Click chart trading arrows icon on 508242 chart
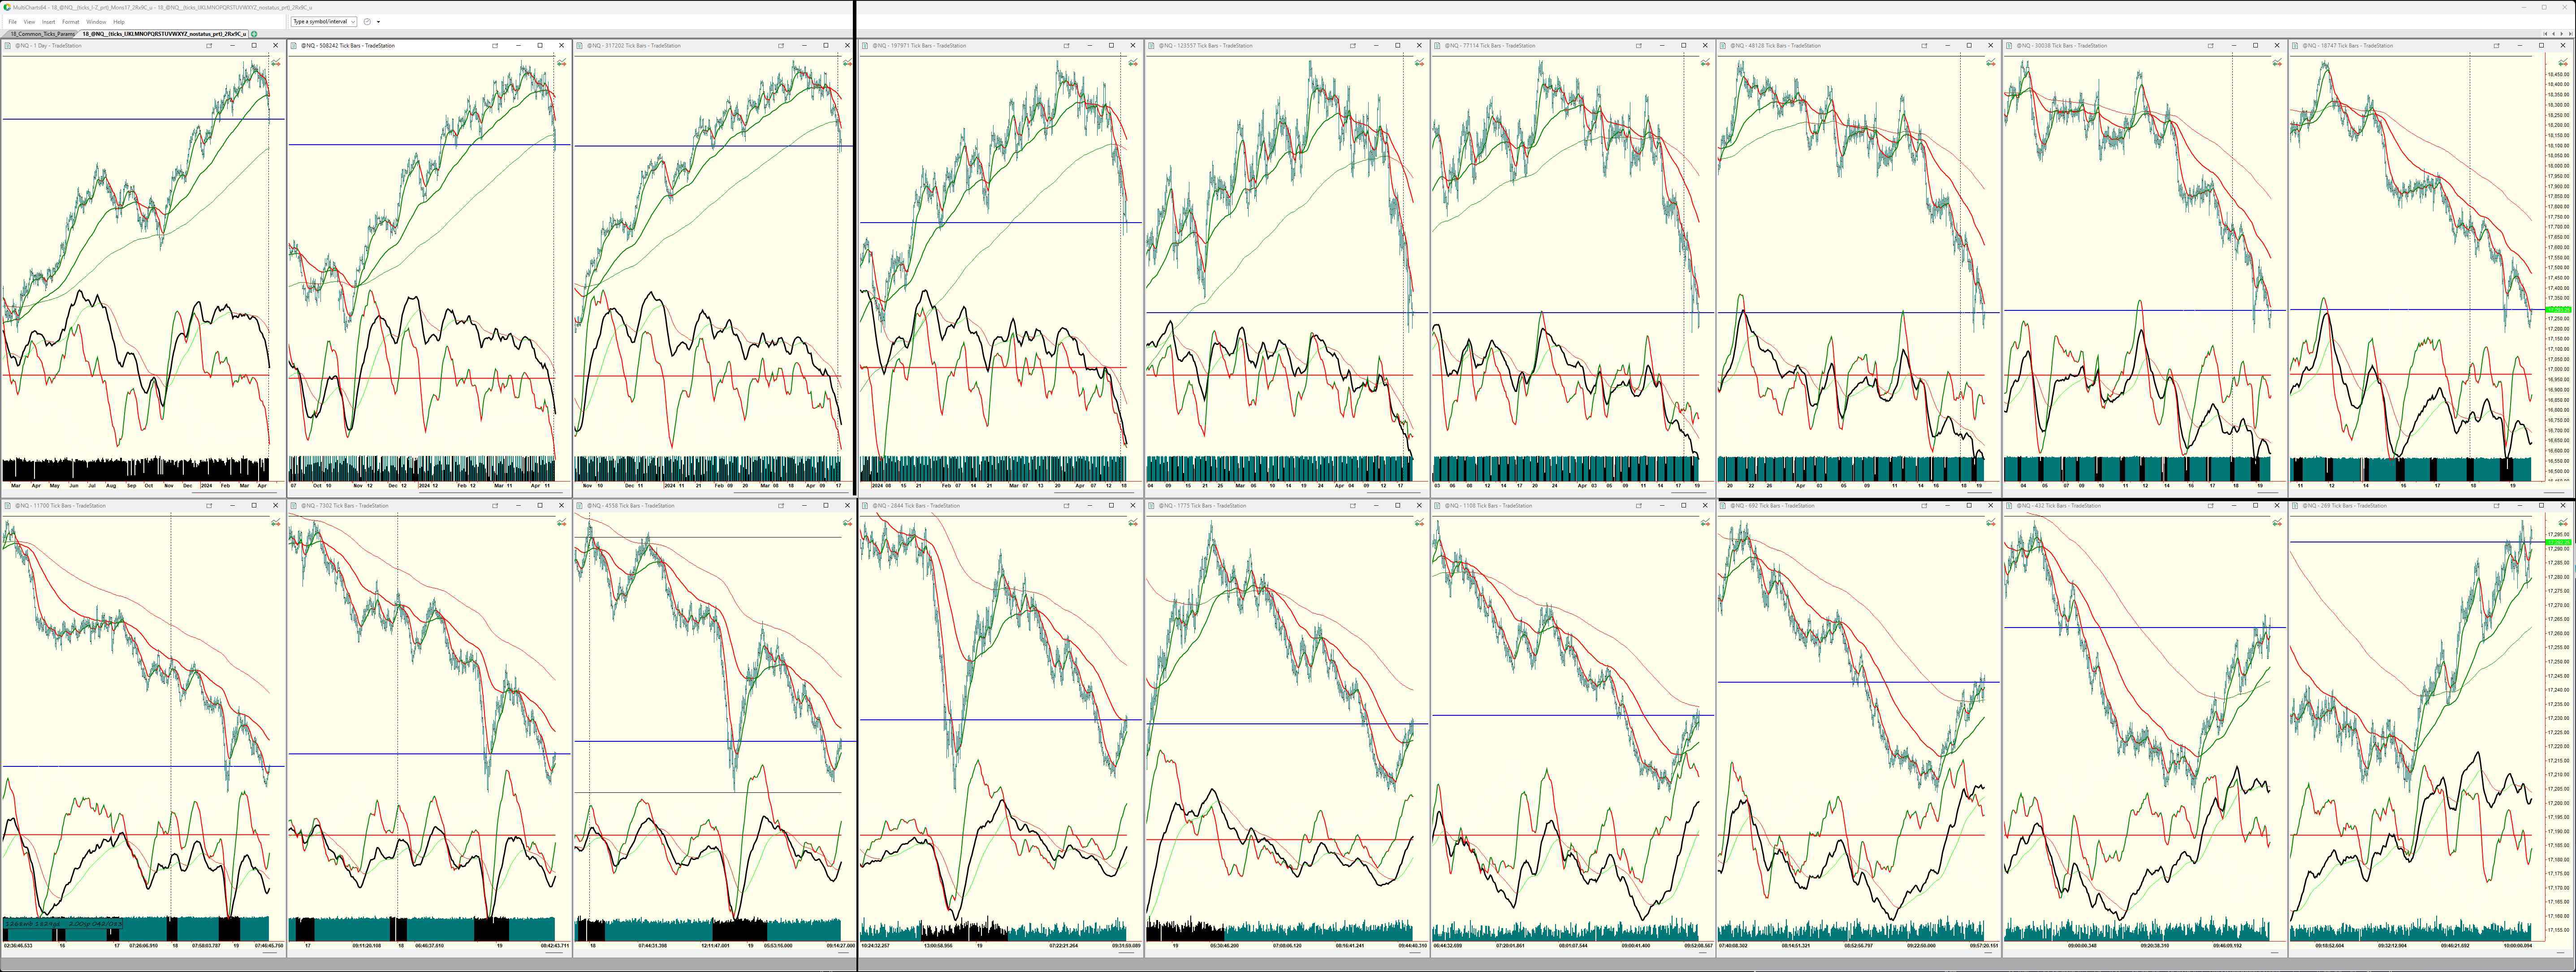Screen dimensions: 2576x972 click(562, 63)
